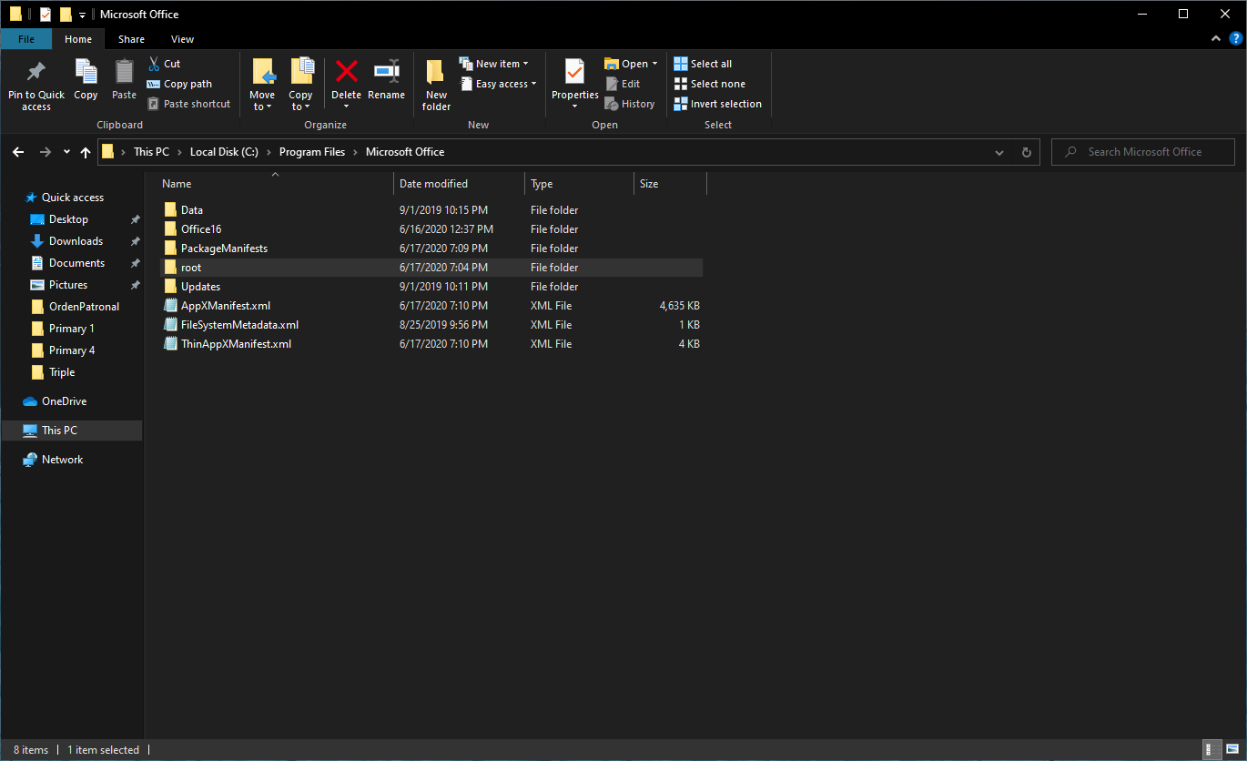1247x761 pixels.
Task: Click History in the Open group
Action: (630, 104)
